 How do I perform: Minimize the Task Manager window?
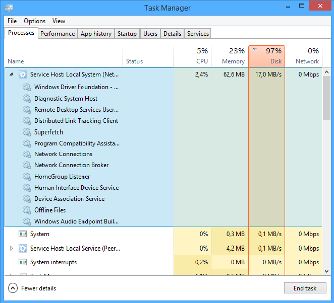288,7
